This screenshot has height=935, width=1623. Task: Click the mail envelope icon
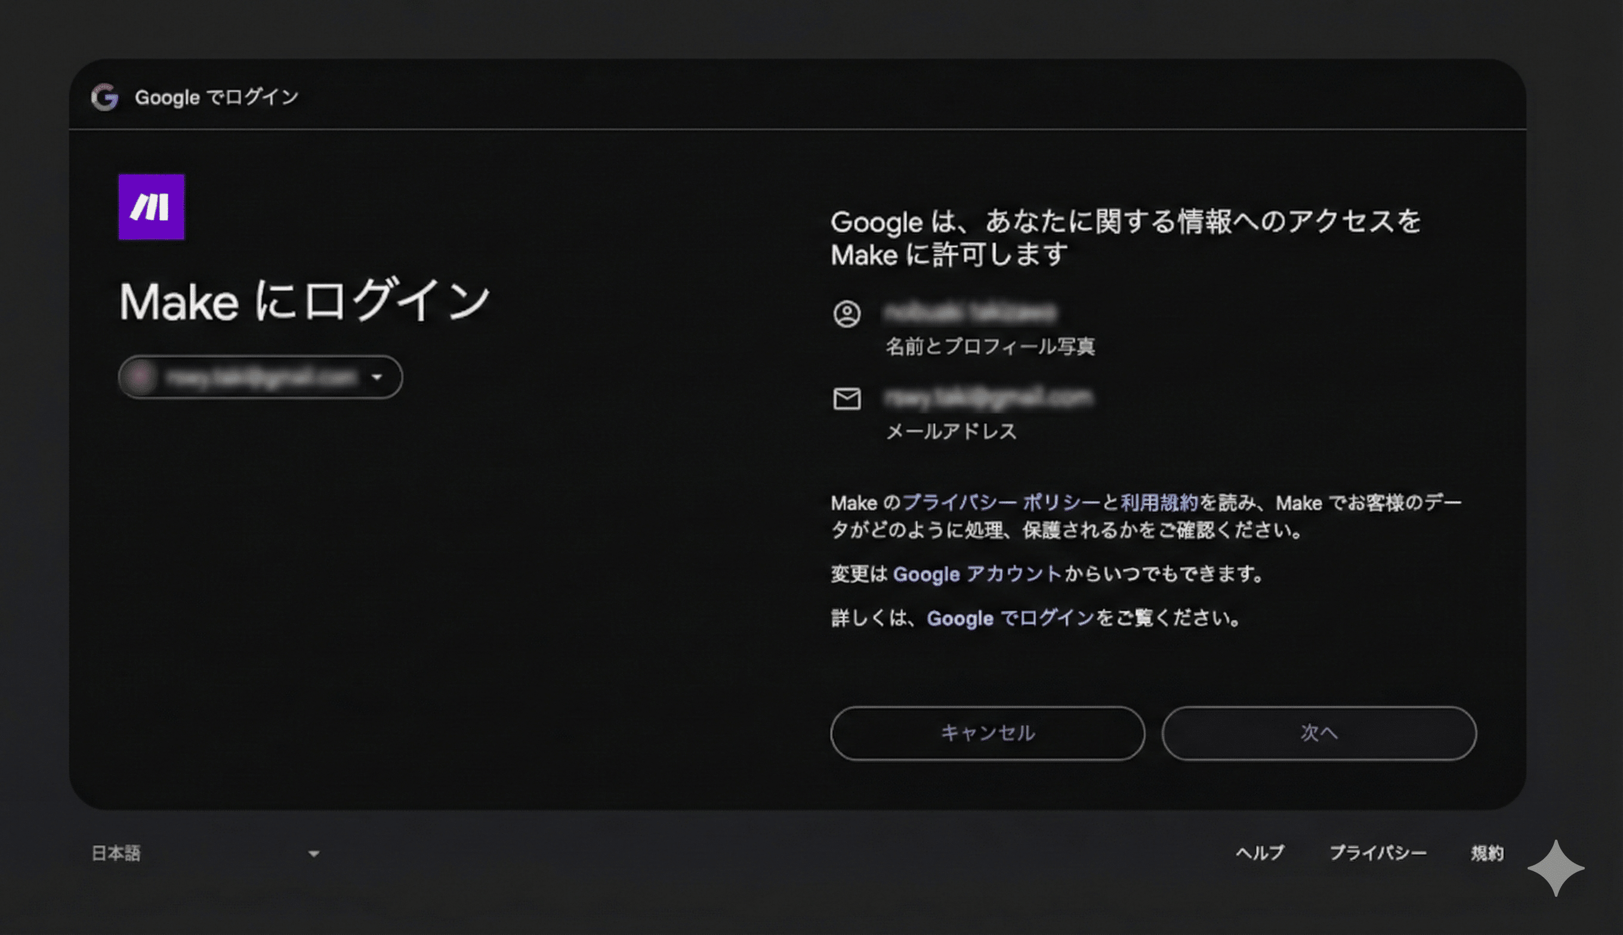coord(846,399)
